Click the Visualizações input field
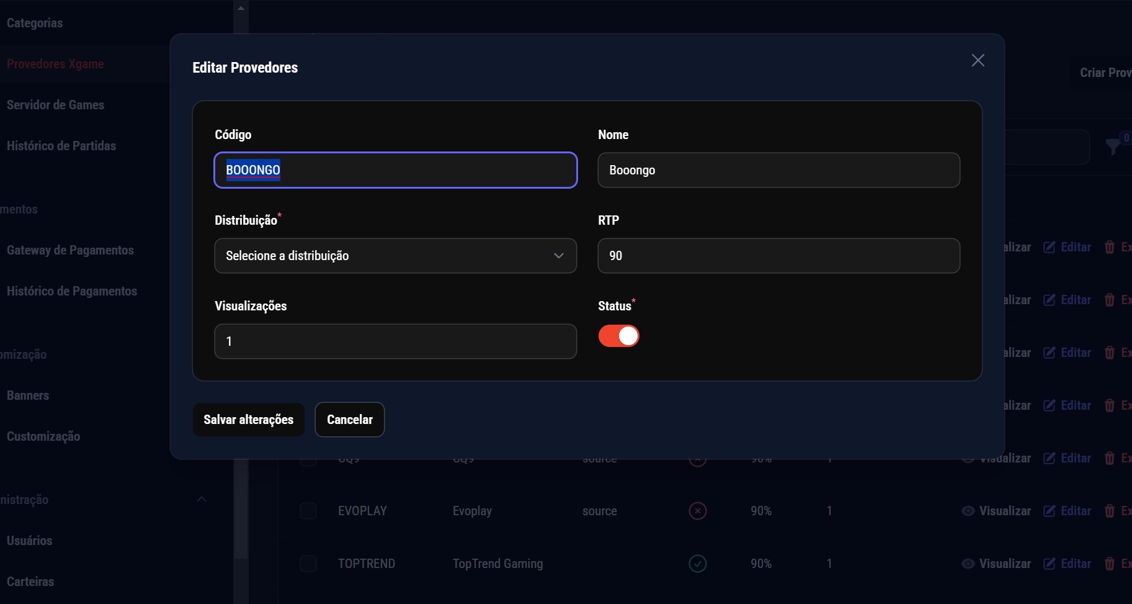The height and width of the screenshot is (604, 1132). pyautogui.click(x=396, y=341)
